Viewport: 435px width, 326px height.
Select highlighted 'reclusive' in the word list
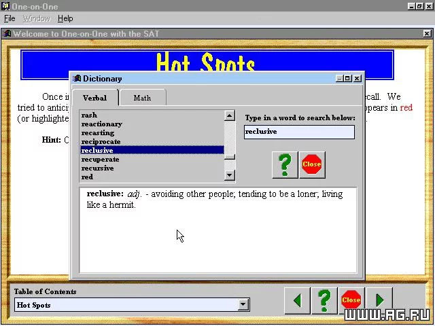(x=152, y=150)
